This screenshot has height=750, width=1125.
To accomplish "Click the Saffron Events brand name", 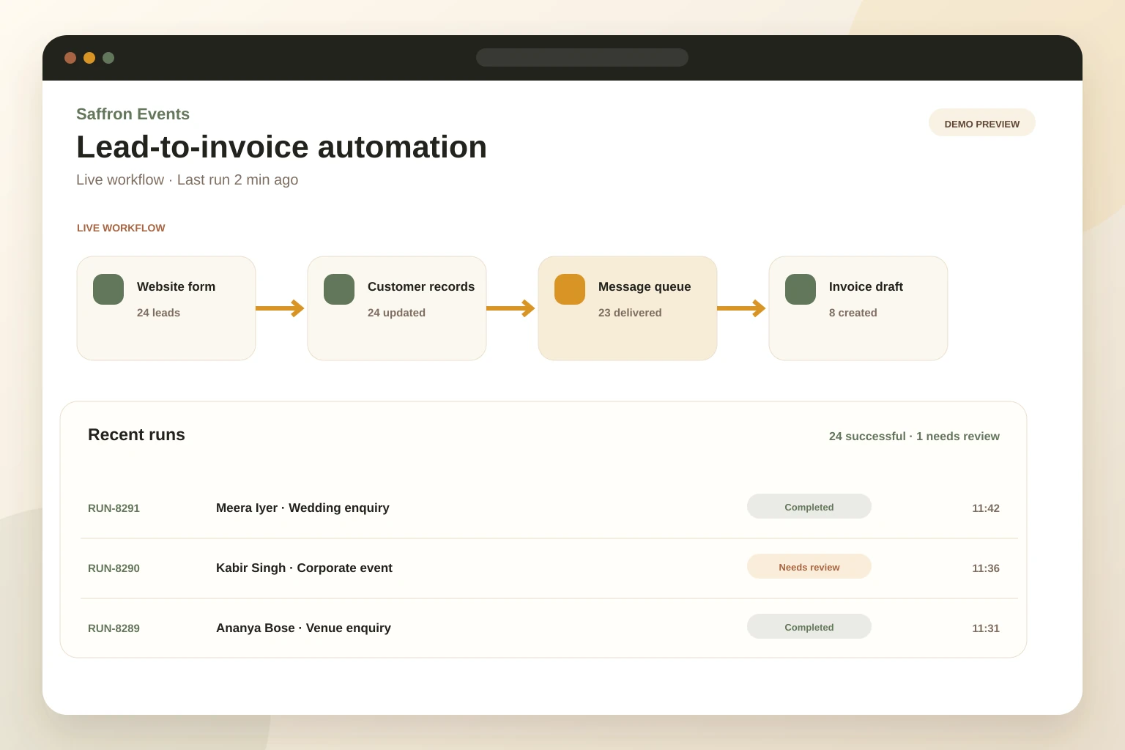I will pyautogui.click(x=133, y=114).
